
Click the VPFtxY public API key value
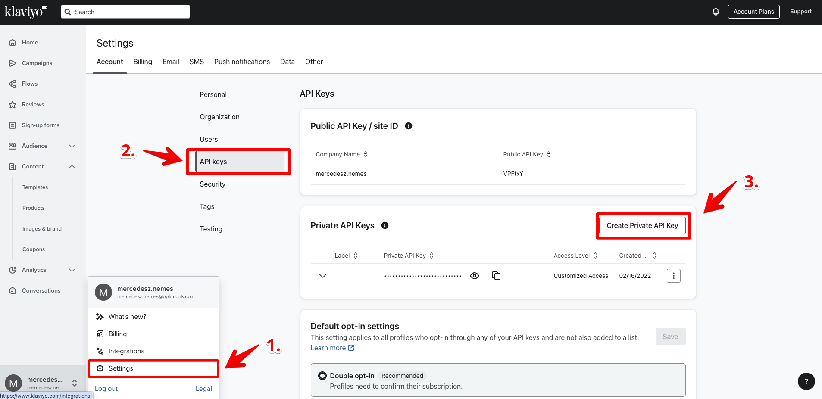click(513, 174)
